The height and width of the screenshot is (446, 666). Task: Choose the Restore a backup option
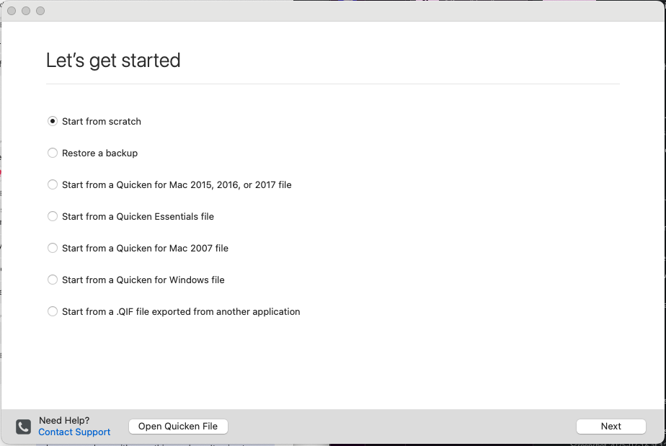point(52,153)
